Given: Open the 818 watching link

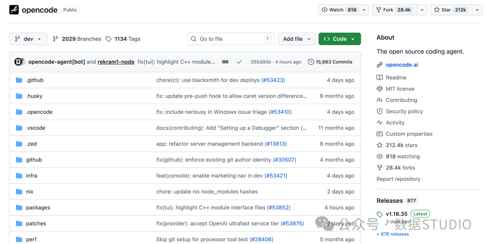Looking at the screenshot, I should click(403, 156).
